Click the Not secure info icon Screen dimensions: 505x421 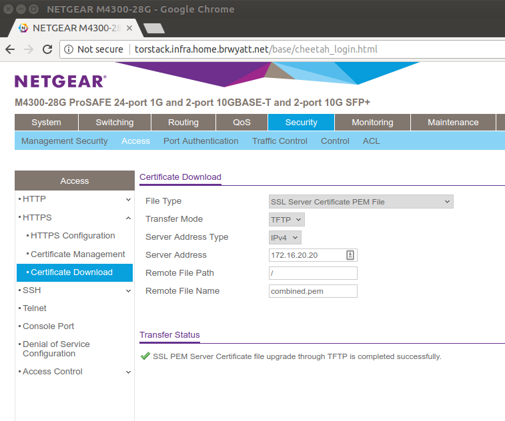69,49
